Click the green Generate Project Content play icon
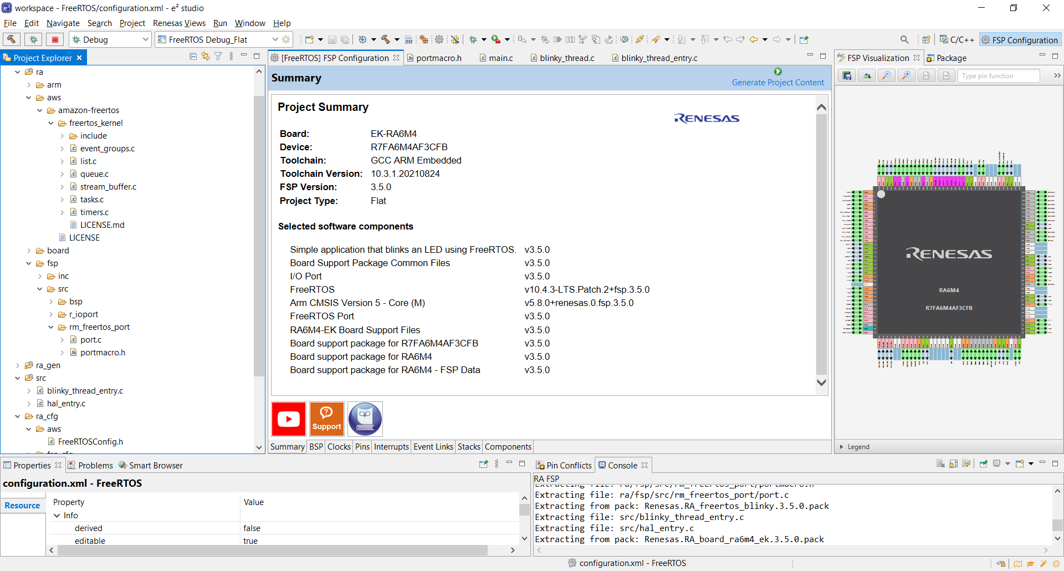The width and height of the screenshot is (1064, 571). [x=778, y=72]
